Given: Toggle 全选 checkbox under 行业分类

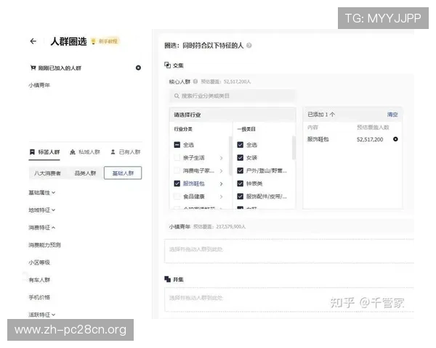Looking at the screenshot, I should (177, 145).
